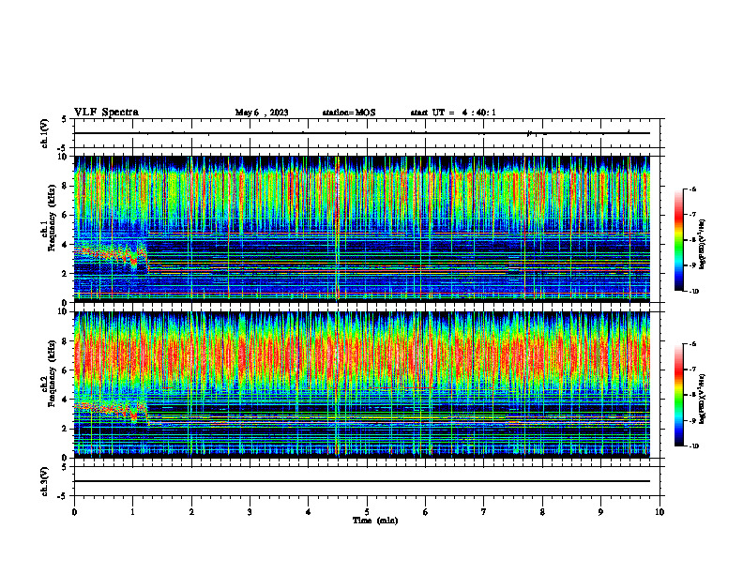Image resolution: width=743 pixels, height=574 pixels.
Task: Click the "-6" value on ch.1 color bar
Action: [692, 189]
